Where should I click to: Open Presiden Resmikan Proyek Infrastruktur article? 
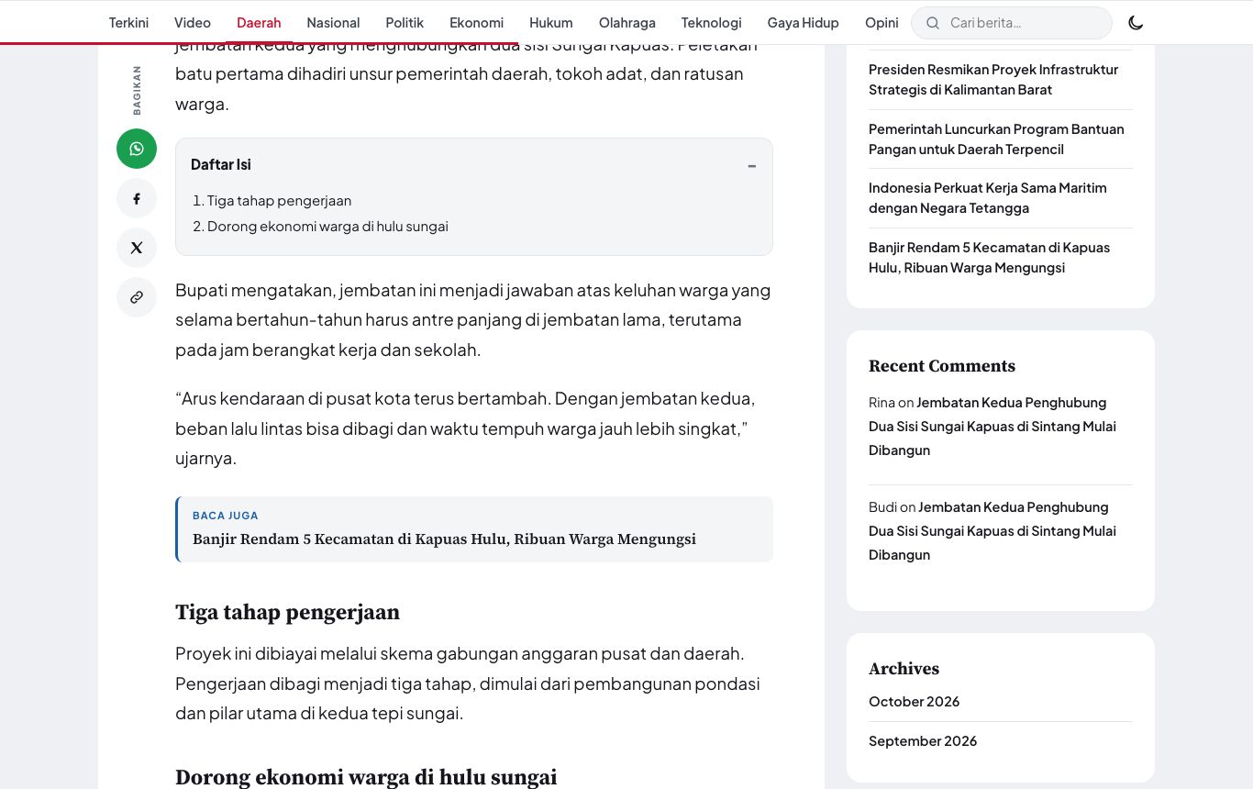[993, 79]
